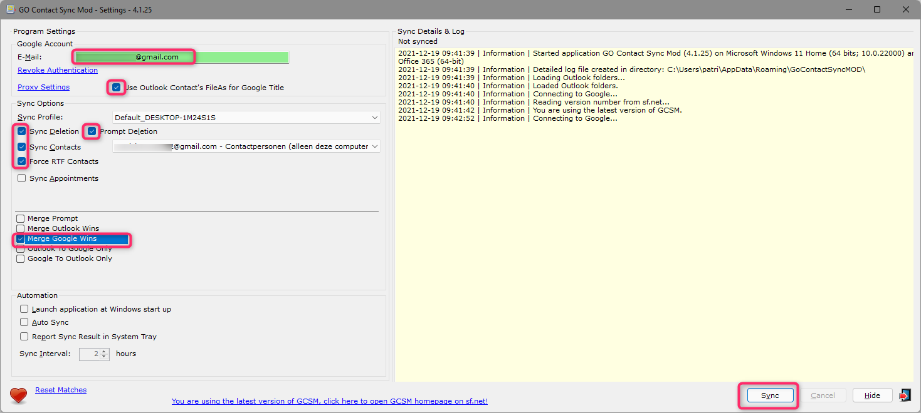
Task: Toggle the Prompt Deletion checkbox
Action: click(x=92, y=131)
